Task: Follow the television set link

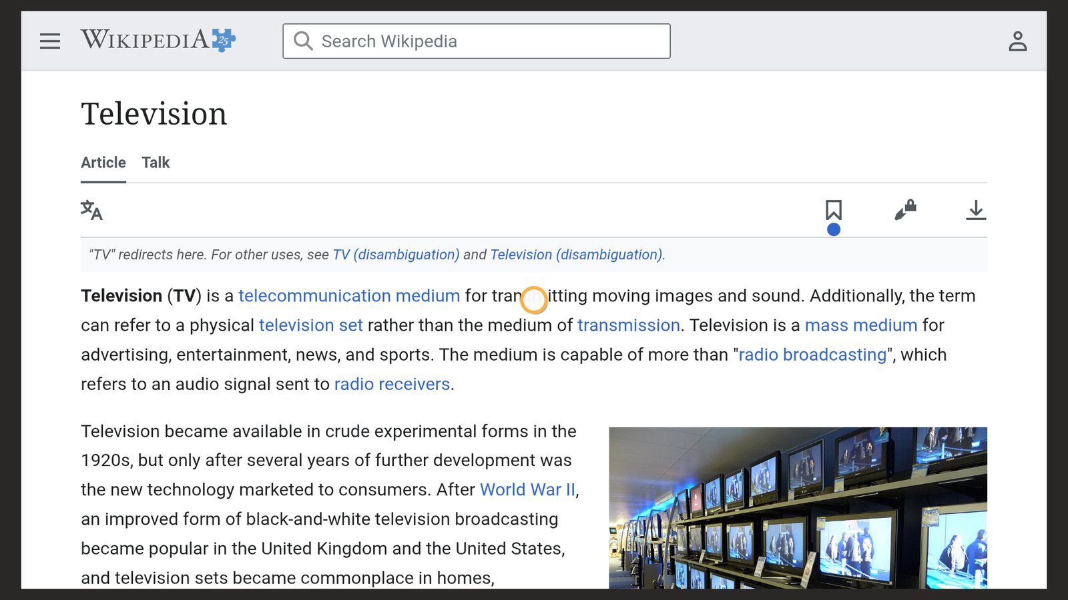Action: tap(311, 325)
